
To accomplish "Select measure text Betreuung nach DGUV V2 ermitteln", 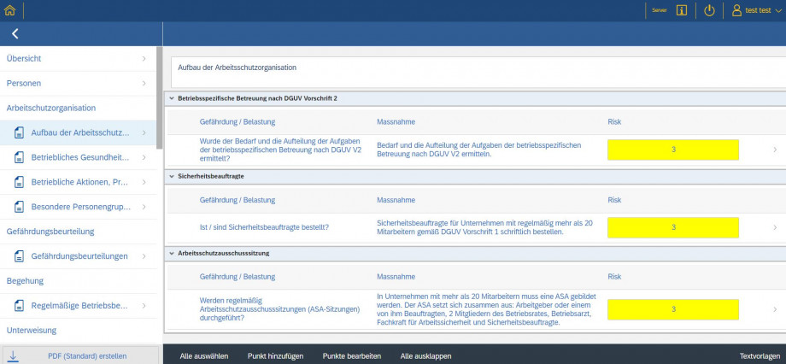I will (x=478, y=150).
